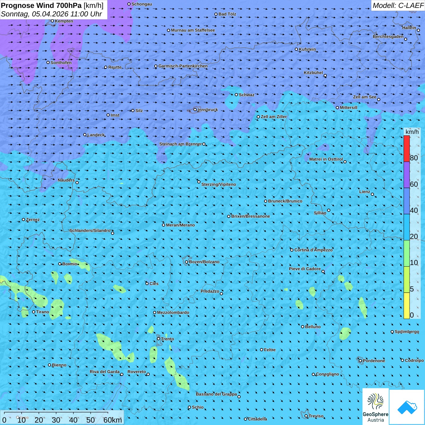425x425 pixels.
Task: Click the 'Berchtesgaden' label
Action: pyautogui.click(x=388, y=36)
